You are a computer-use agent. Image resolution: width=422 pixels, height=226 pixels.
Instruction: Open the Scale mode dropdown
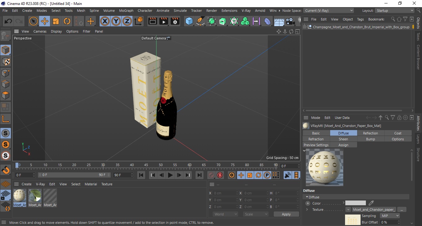coord(256,214)
